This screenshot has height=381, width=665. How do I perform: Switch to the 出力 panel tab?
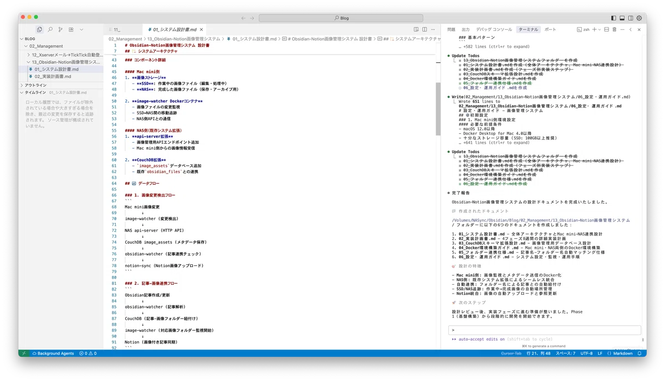465,29
